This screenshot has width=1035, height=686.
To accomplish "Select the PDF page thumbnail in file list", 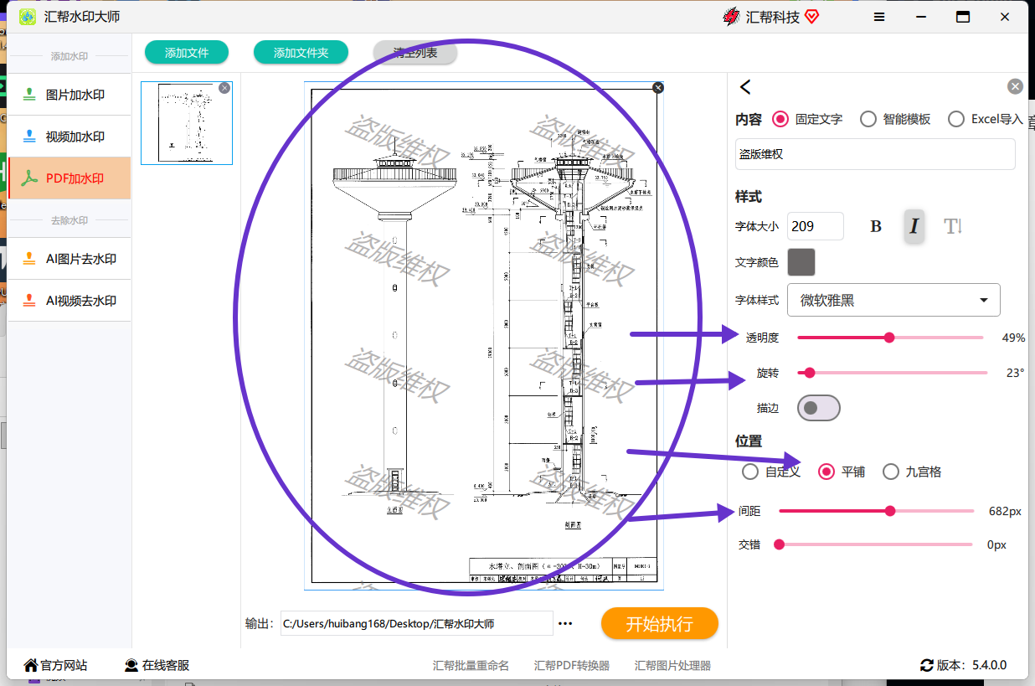I will click(x=187, y=122).
